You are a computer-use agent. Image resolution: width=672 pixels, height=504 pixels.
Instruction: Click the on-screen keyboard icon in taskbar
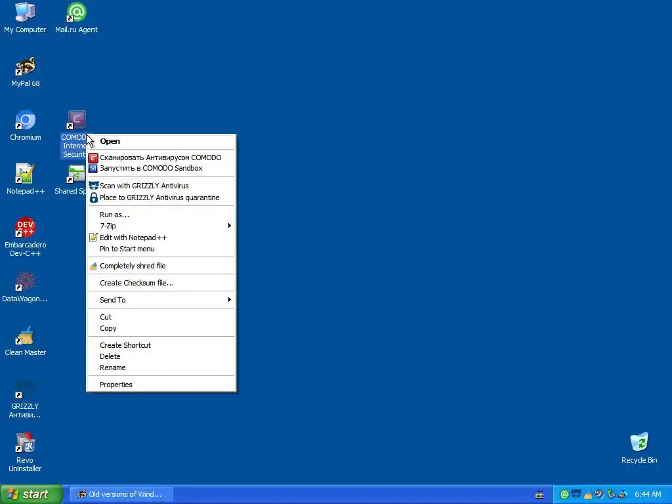pos(539,495)
